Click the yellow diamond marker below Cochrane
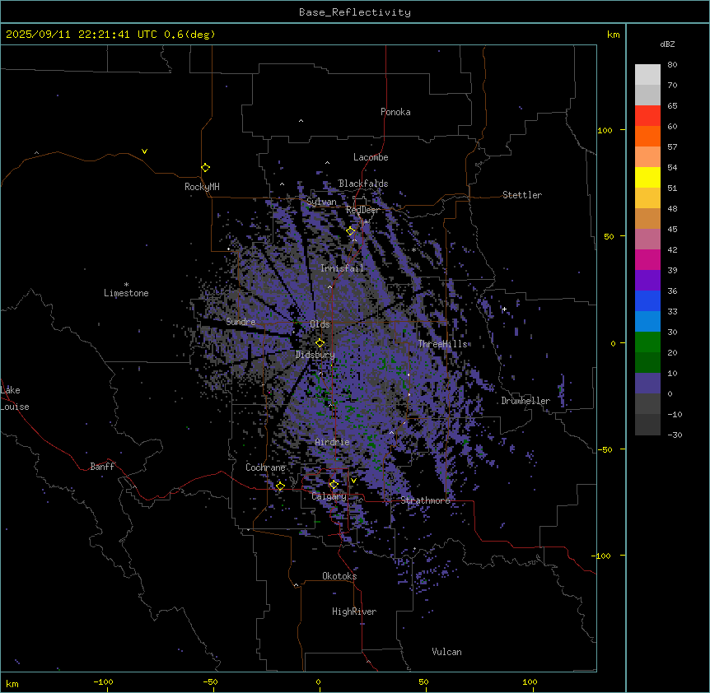 [280, 486]
